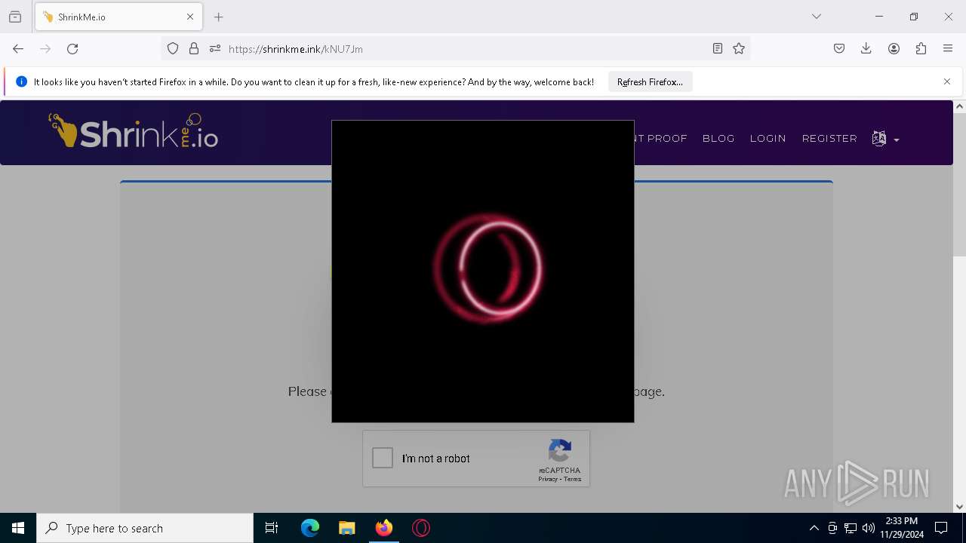Open the taskbar clock and date
Viewport: 966px width, 543px height.
[902, 528]
